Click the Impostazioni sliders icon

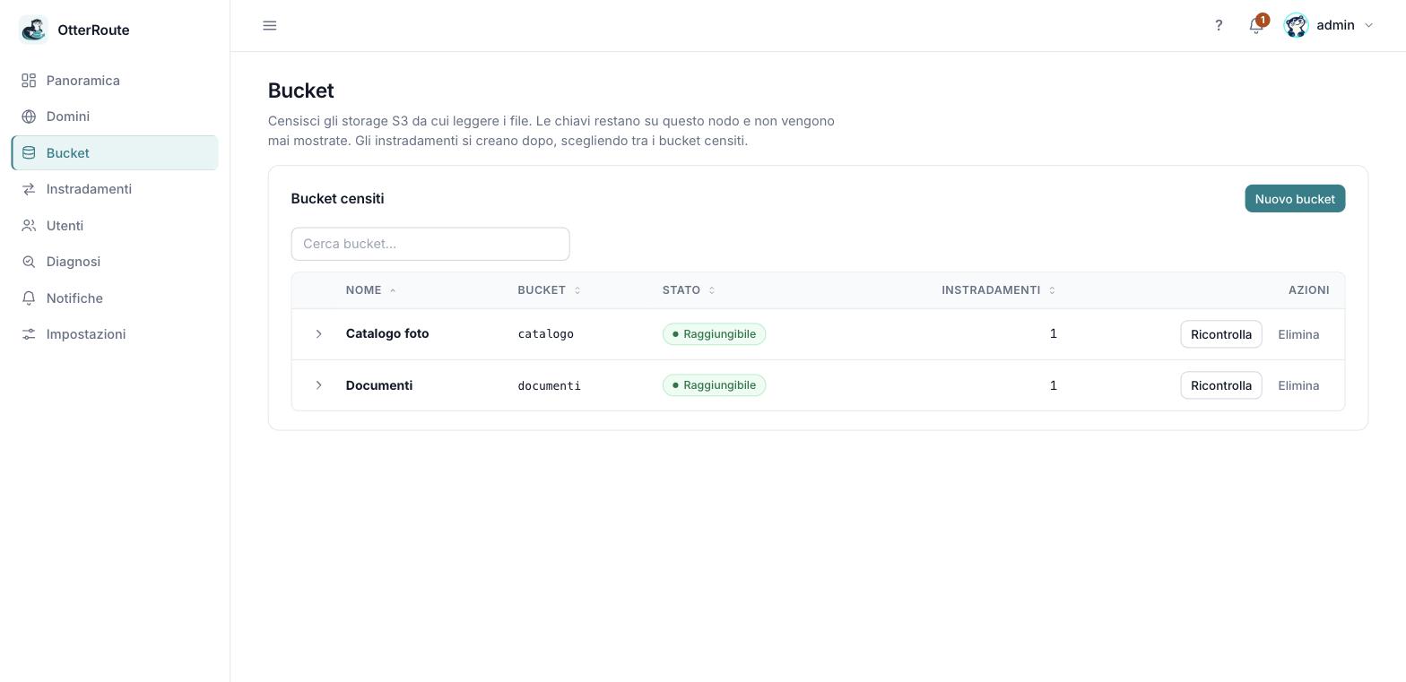(29, 334)
